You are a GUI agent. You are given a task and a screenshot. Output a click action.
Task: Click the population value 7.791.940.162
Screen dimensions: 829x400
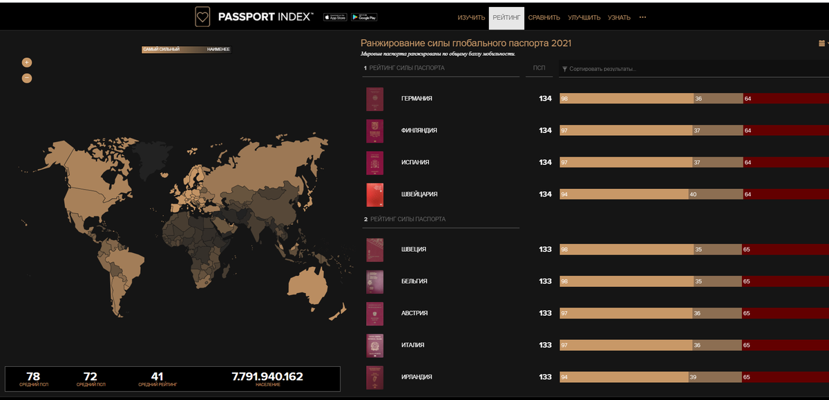[267, 377]
